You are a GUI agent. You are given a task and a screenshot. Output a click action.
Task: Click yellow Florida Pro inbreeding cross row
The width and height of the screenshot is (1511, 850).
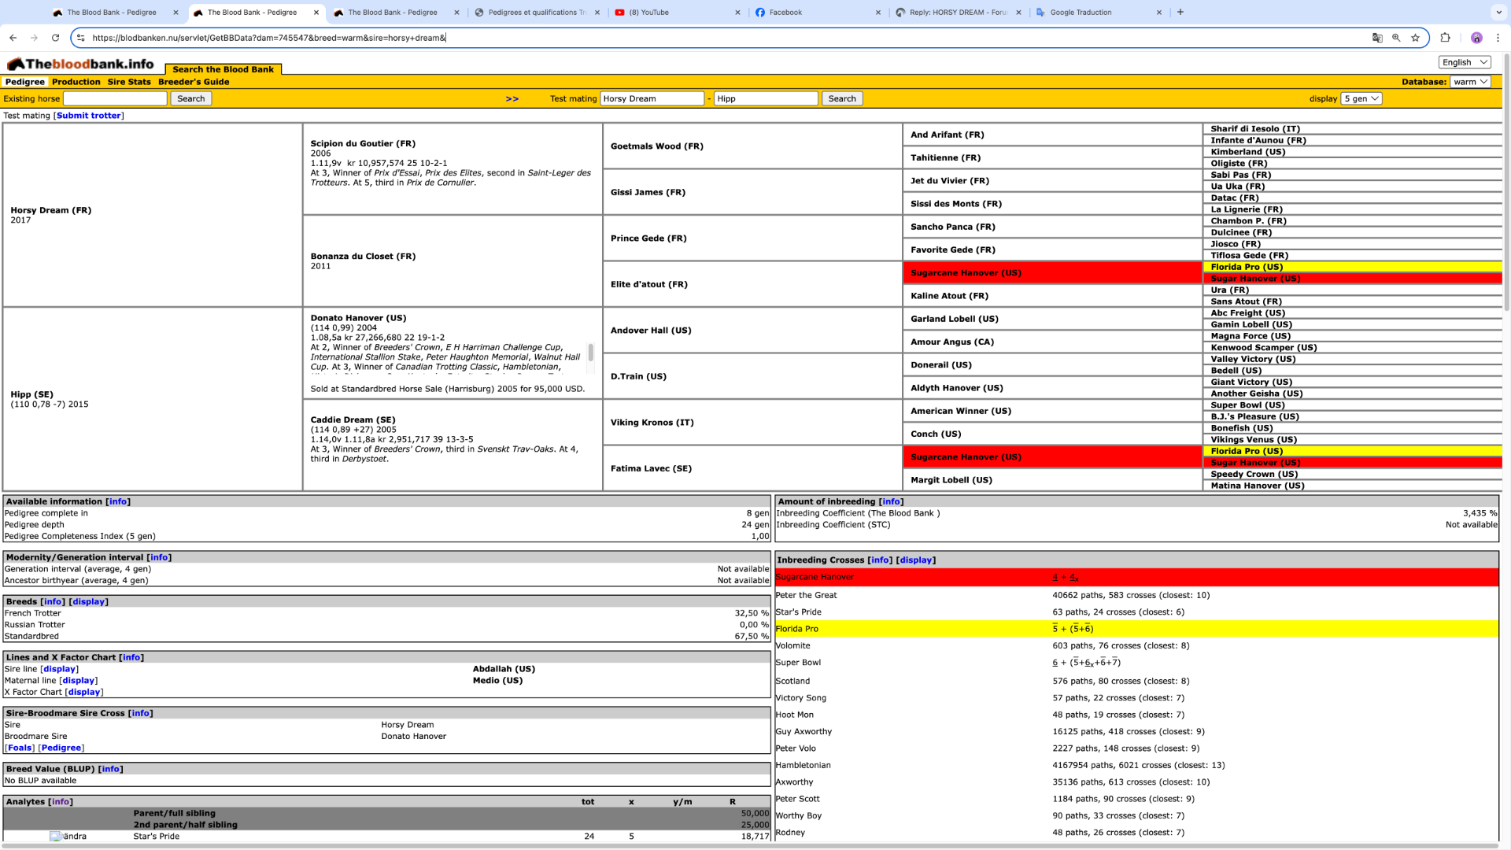click(x=1136, y=629)
